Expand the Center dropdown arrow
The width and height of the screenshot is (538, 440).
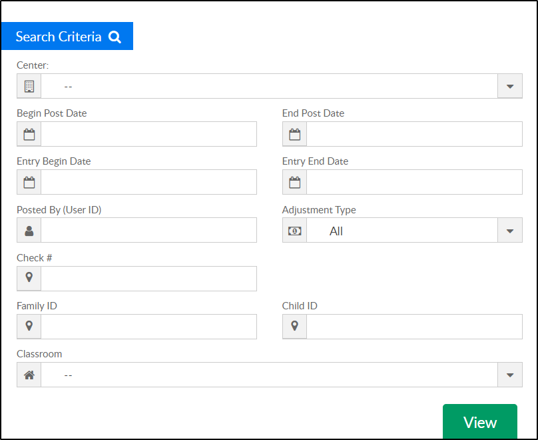[x=510, y=86]
